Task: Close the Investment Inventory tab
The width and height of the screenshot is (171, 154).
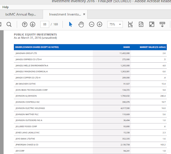Action: coord(84,14)
